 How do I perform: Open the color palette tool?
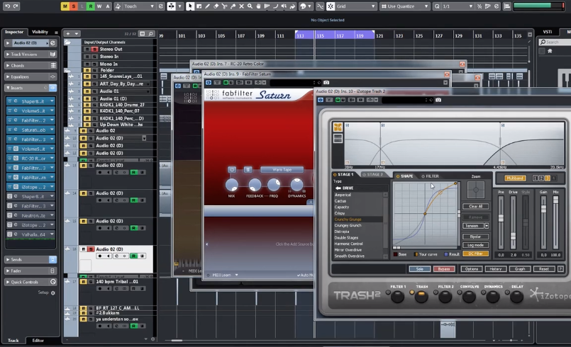point(303,6)
